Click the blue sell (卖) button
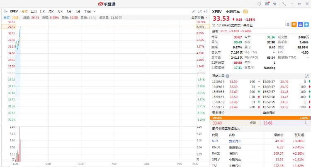The width and height of the screenshot is (311, 167). click(300, 24)
